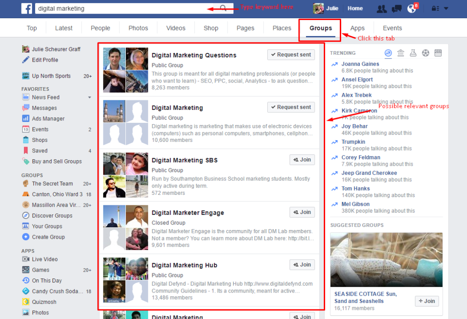Join the Digital Marketing SBS group
The height and width of the screenshot is (319, 467).
click(x=302, y=160)
